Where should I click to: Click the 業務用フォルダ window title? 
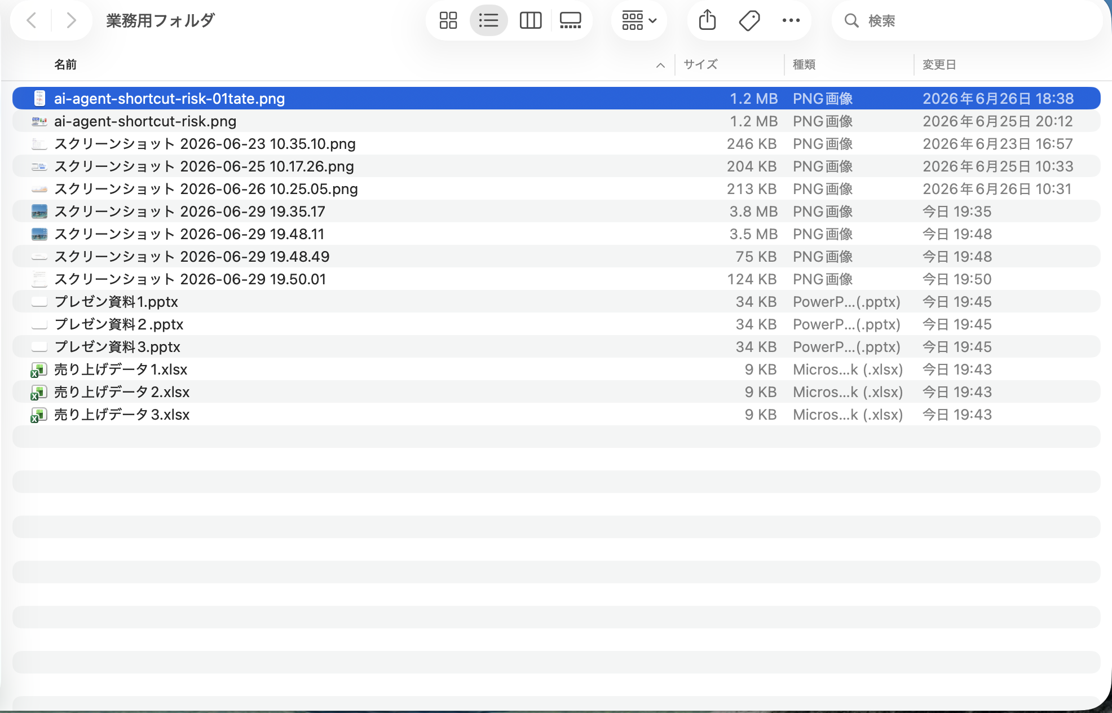[x=161, y=21]
